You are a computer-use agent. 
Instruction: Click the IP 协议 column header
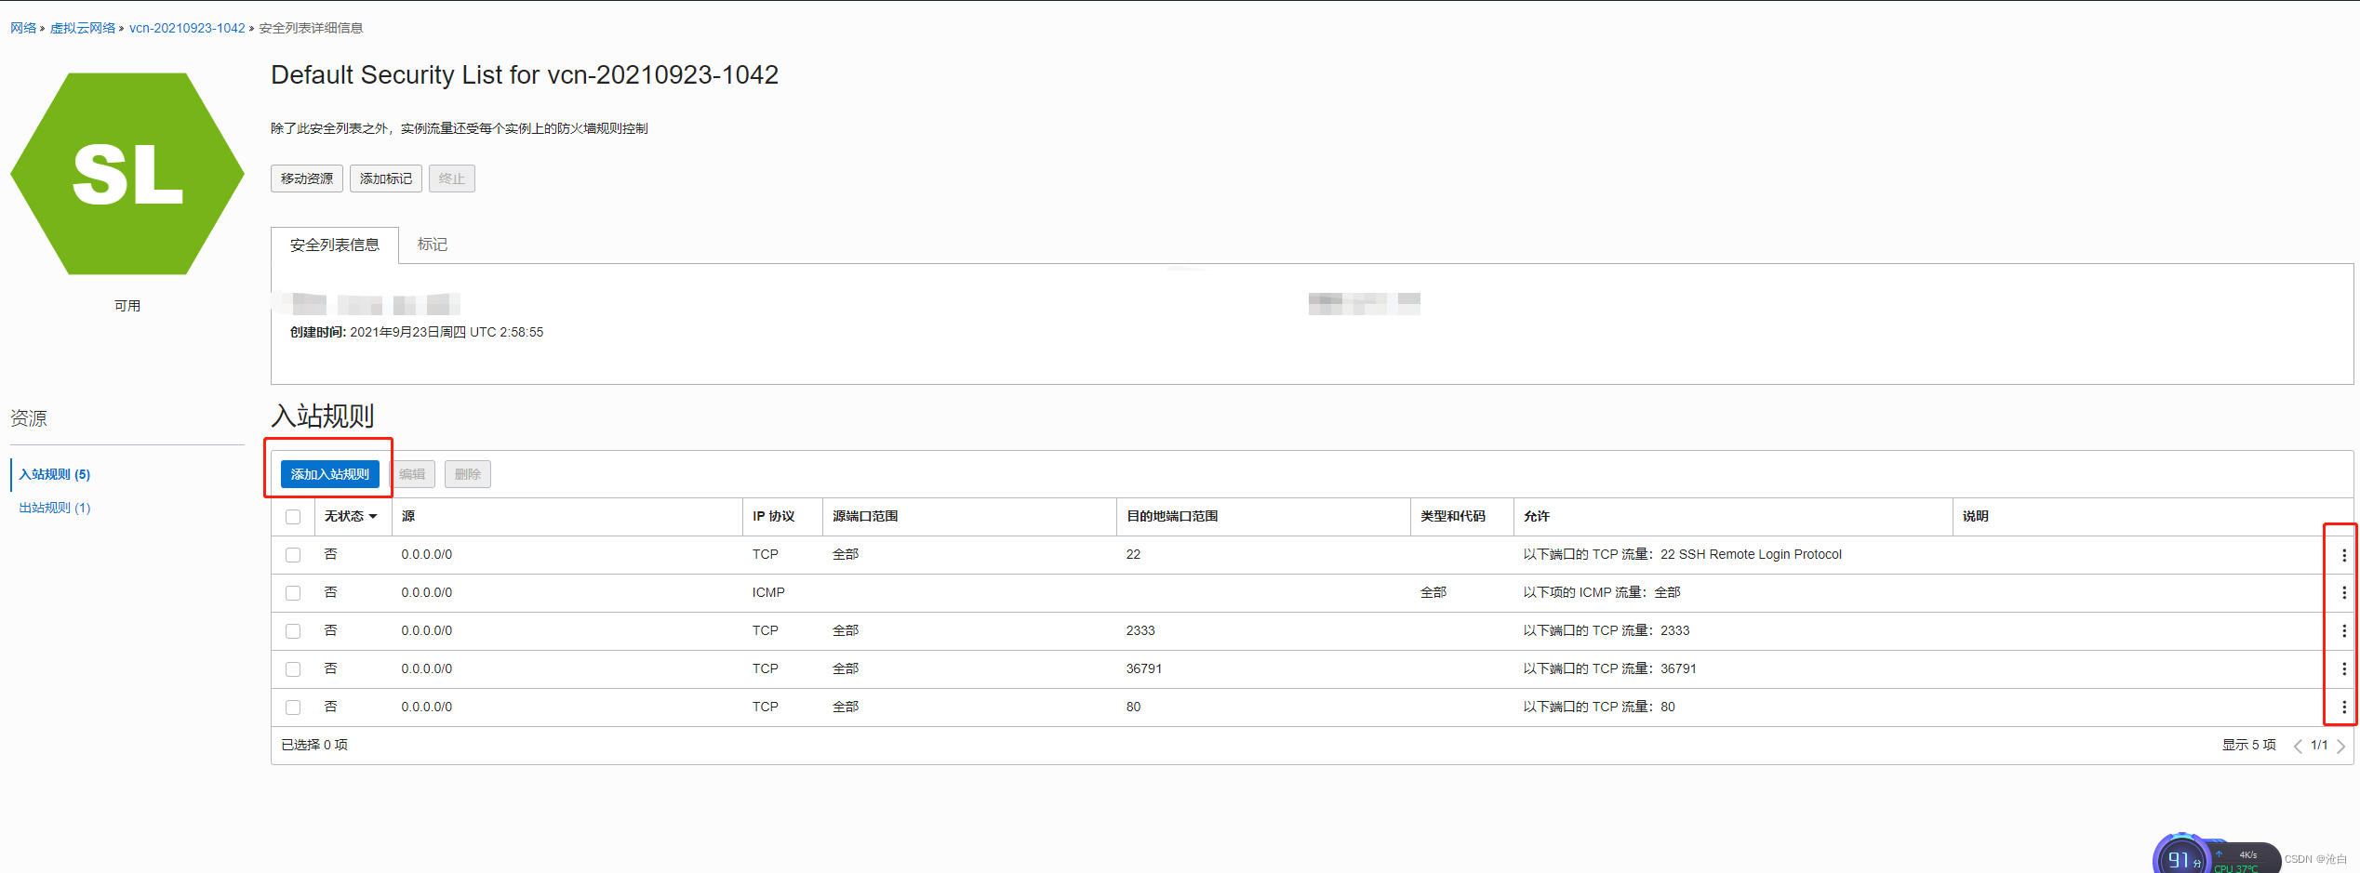(774, 516)
